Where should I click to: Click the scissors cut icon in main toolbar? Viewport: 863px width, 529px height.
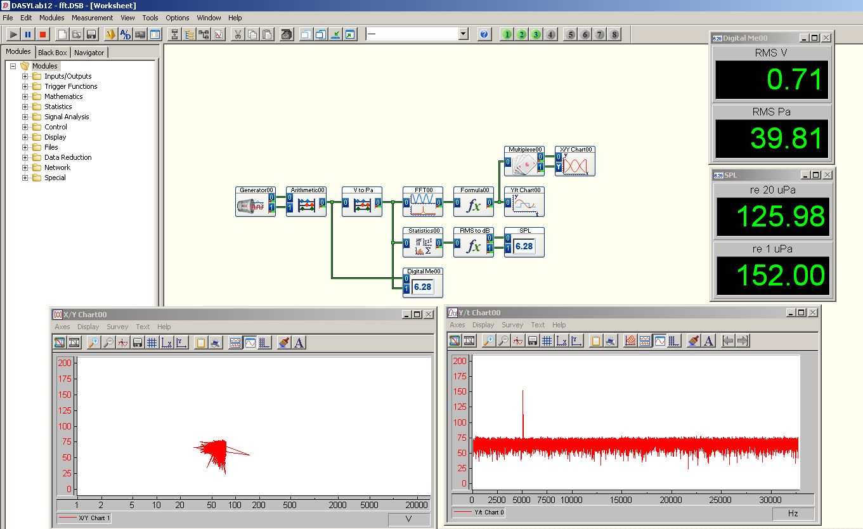(238, 34)
